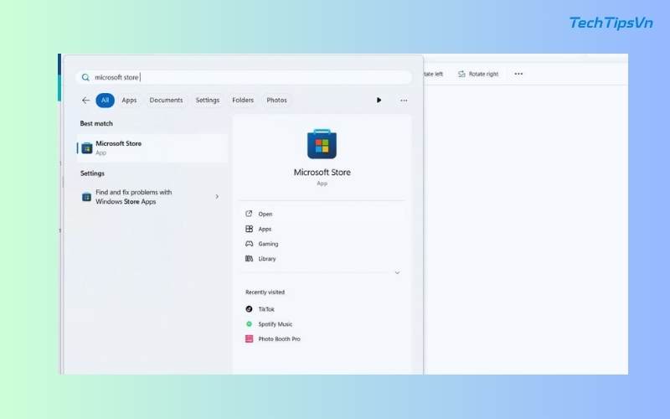Click the Microsoft Store title in preview pane
Image resolution: width=670 pixels, height=419 pixels.
pos(322,173)
